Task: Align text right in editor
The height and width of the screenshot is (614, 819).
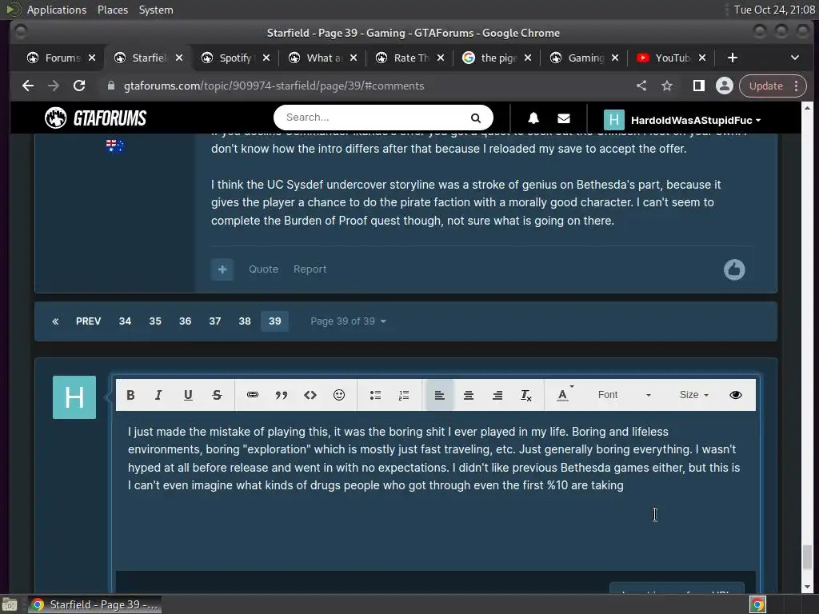Action: tap(497, 395)
